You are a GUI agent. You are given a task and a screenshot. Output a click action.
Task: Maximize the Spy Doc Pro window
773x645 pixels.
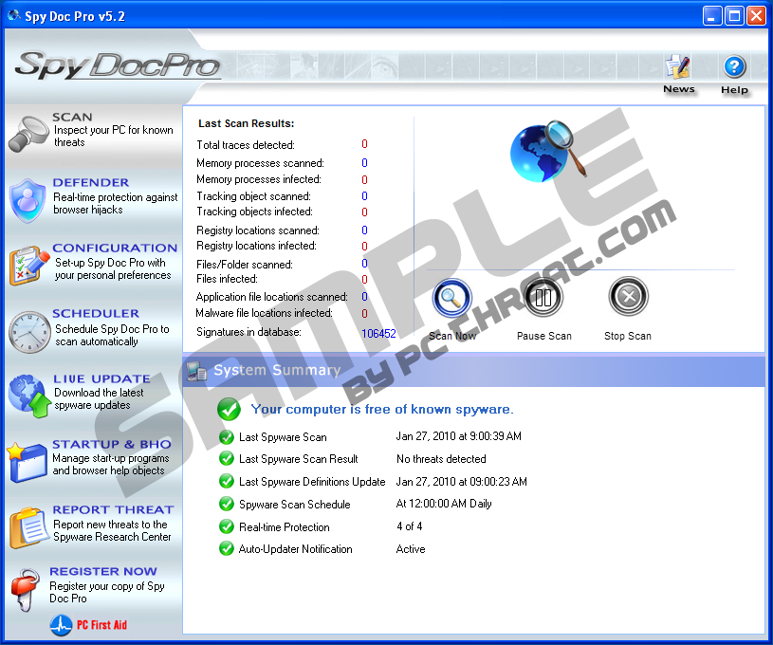pos(734,16)
